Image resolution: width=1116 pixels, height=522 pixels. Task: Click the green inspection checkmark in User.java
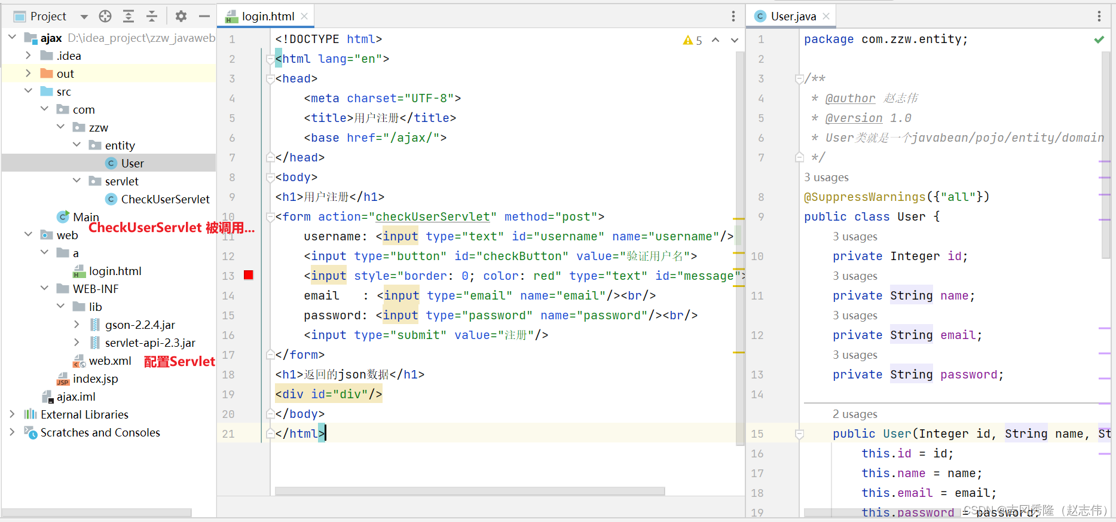tap(1099, 39)
